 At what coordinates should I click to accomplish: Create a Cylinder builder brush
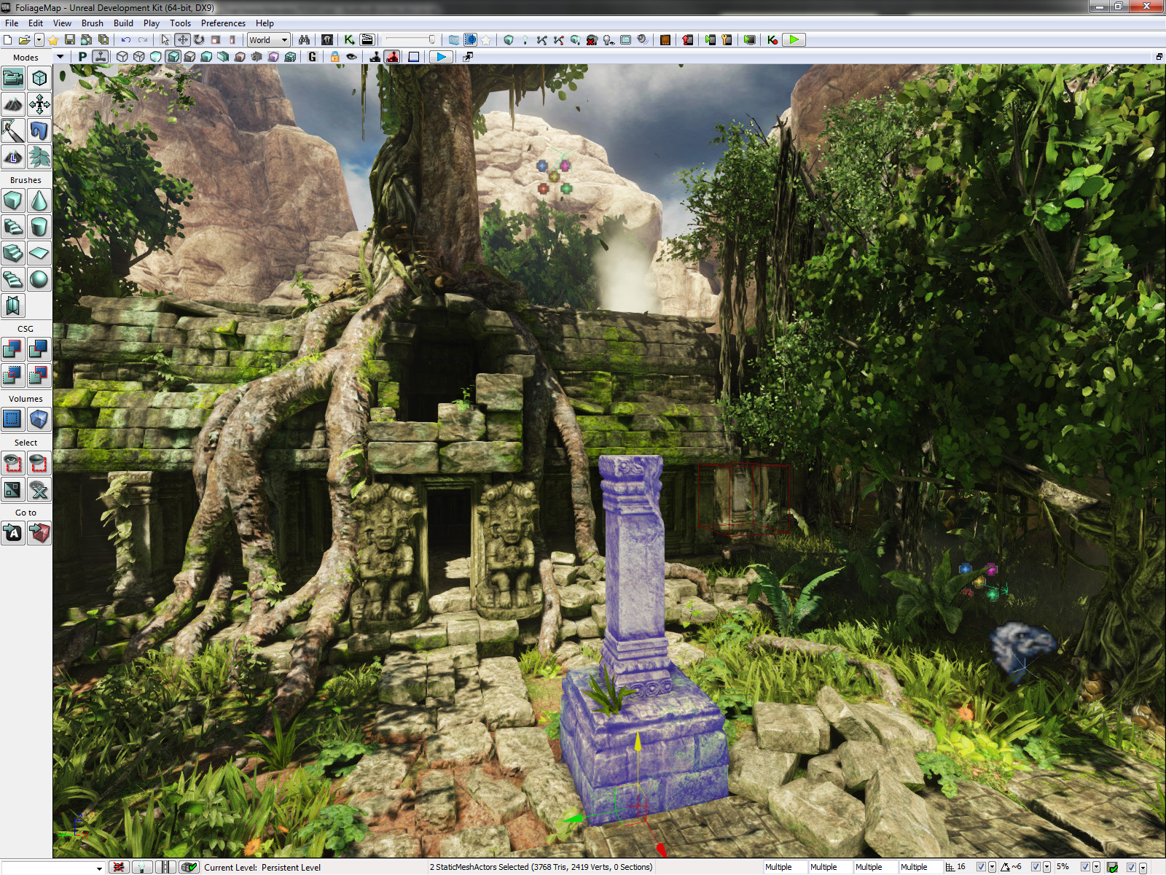click(x=39, y=227)
